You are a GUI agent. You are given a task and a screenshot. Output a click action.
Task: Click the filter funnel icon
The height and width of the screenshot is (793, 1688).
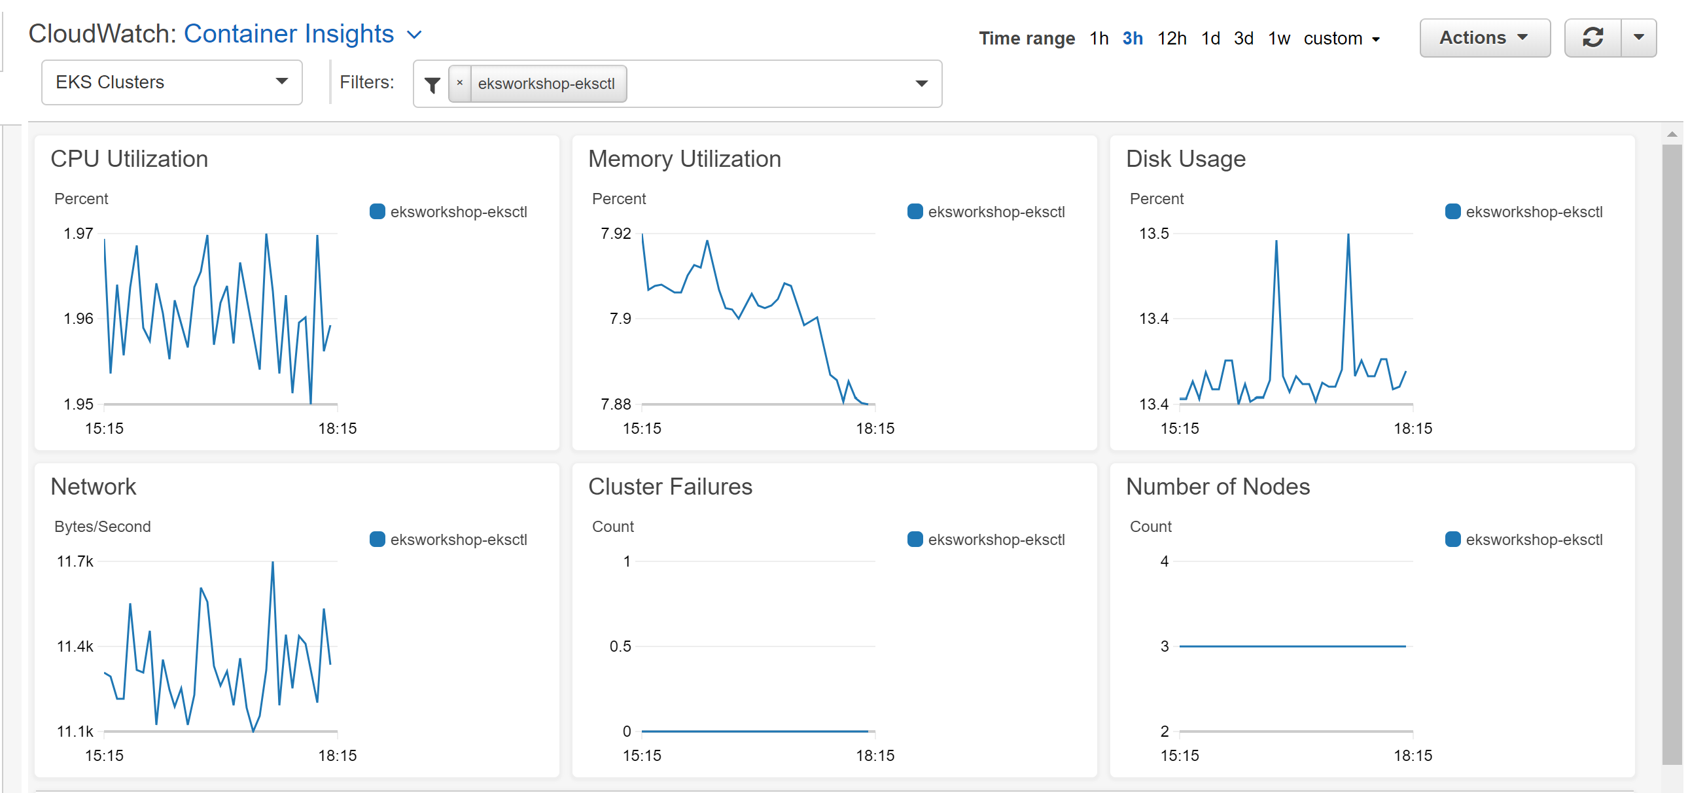pyautogui.click(x=432, y=84)
